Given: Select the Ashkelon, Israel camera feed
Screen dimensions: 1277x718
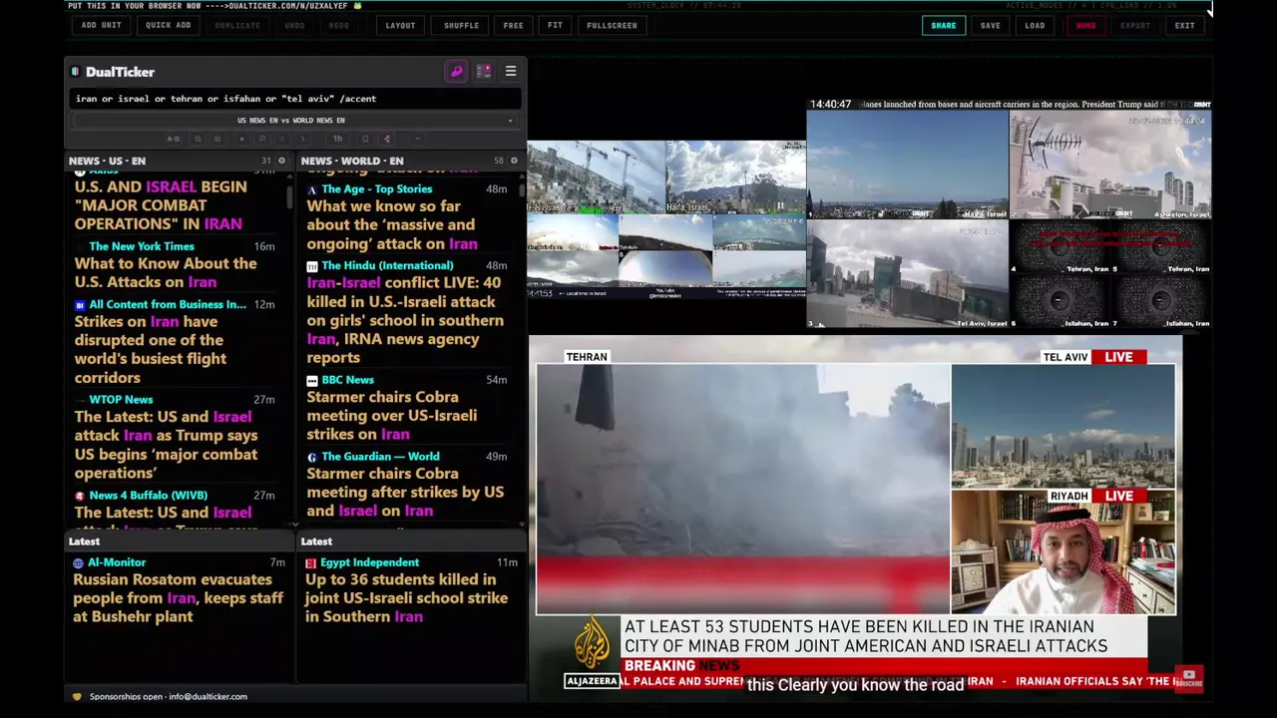Looking at the screenshot, I should click(1110, 165).
